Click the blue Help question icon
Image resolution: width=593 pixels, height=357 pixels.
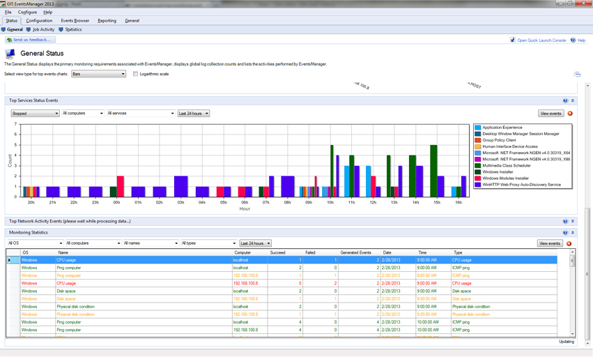(x=573, y=40)
